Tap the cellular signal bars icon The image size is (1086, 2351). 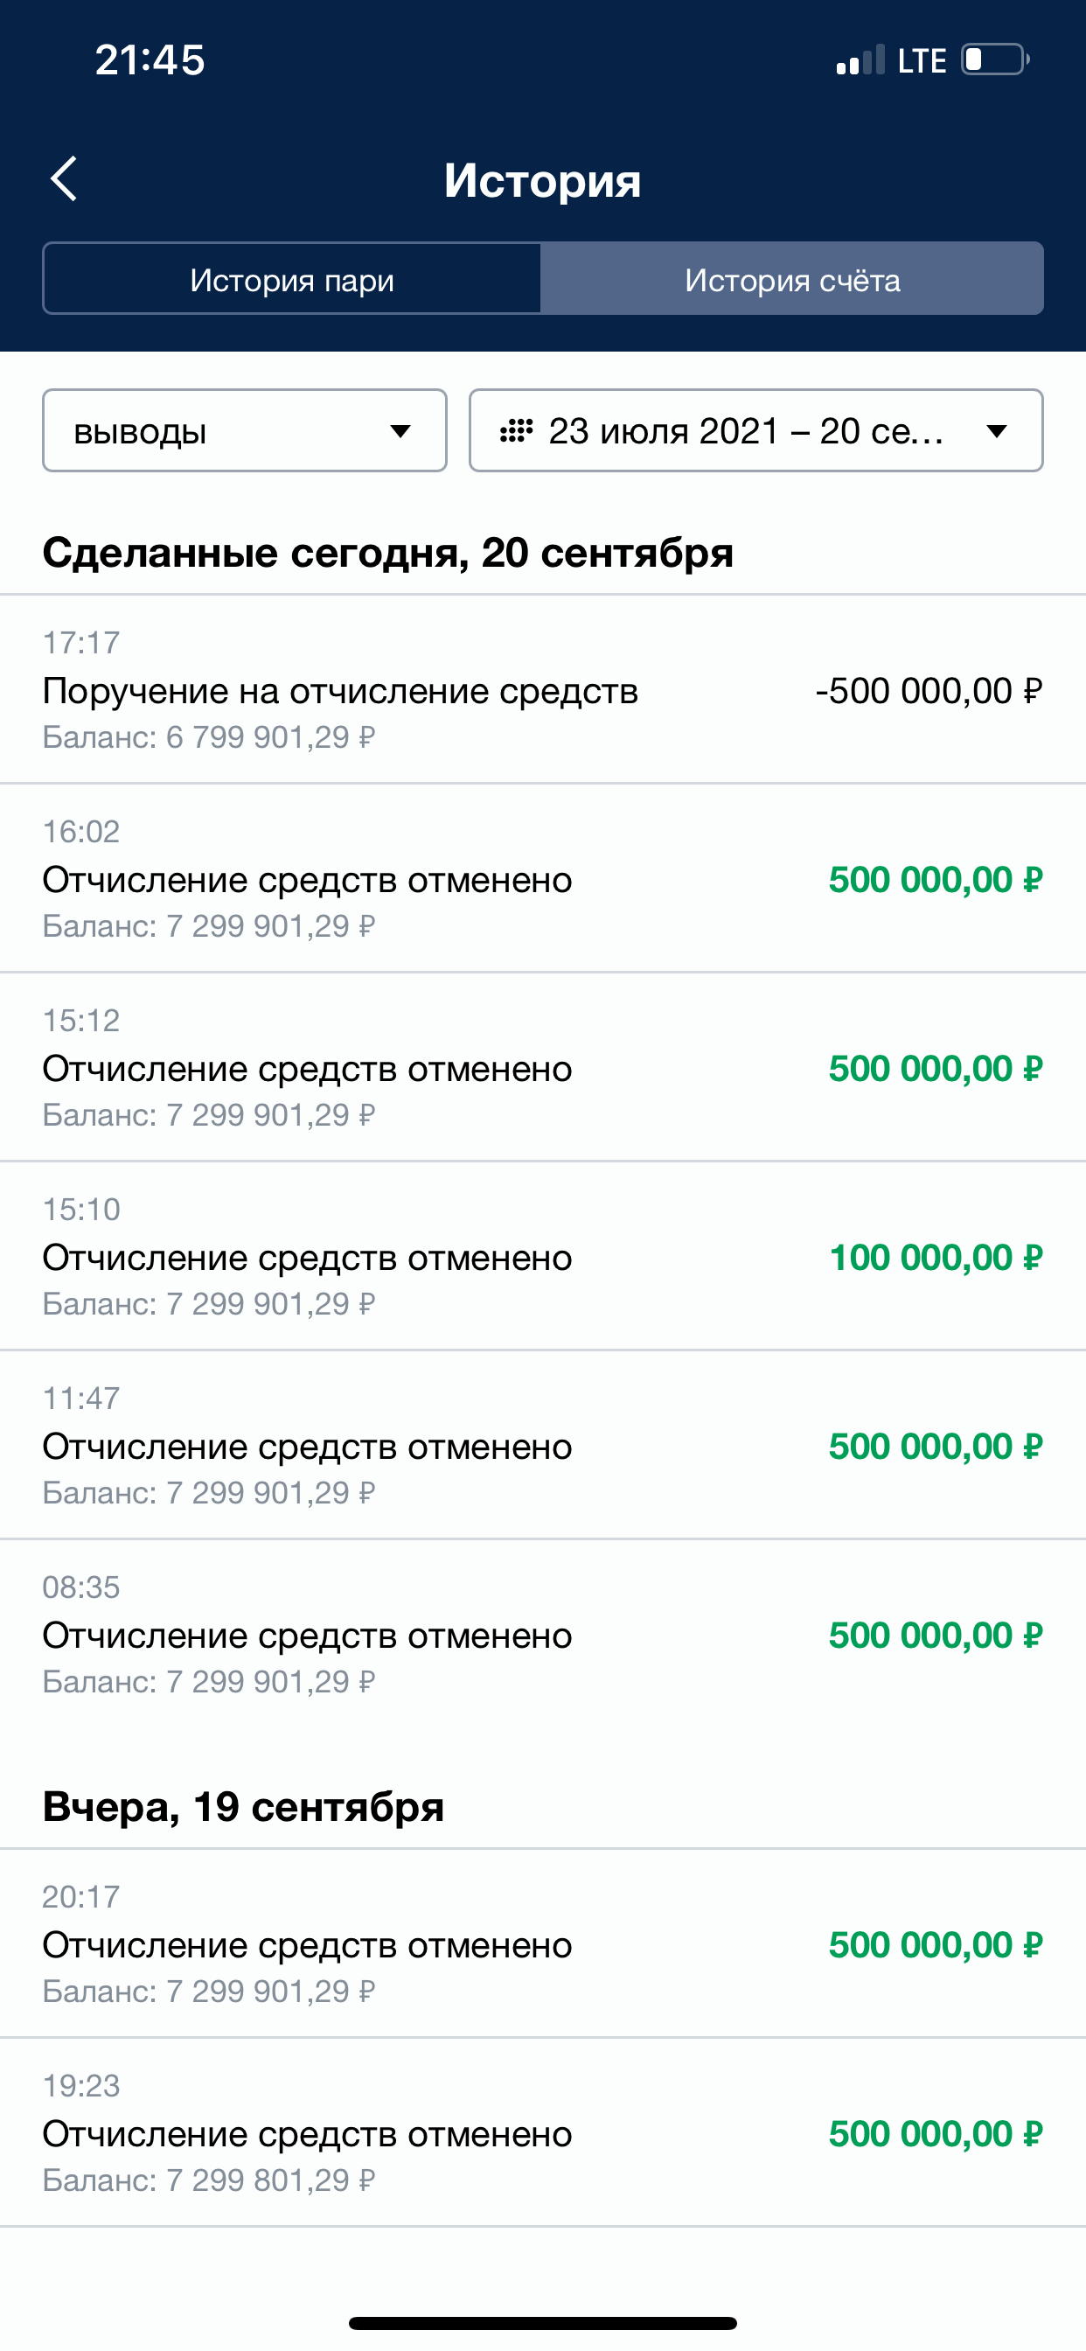pyautogui.click(x=860, y=60)
